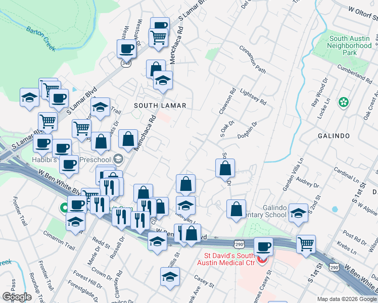Click the coffee cup marker overlapping the cart markers by S Lamar Blvd
The width and height of the screenshot is (378, 303).
pos(59,100)
